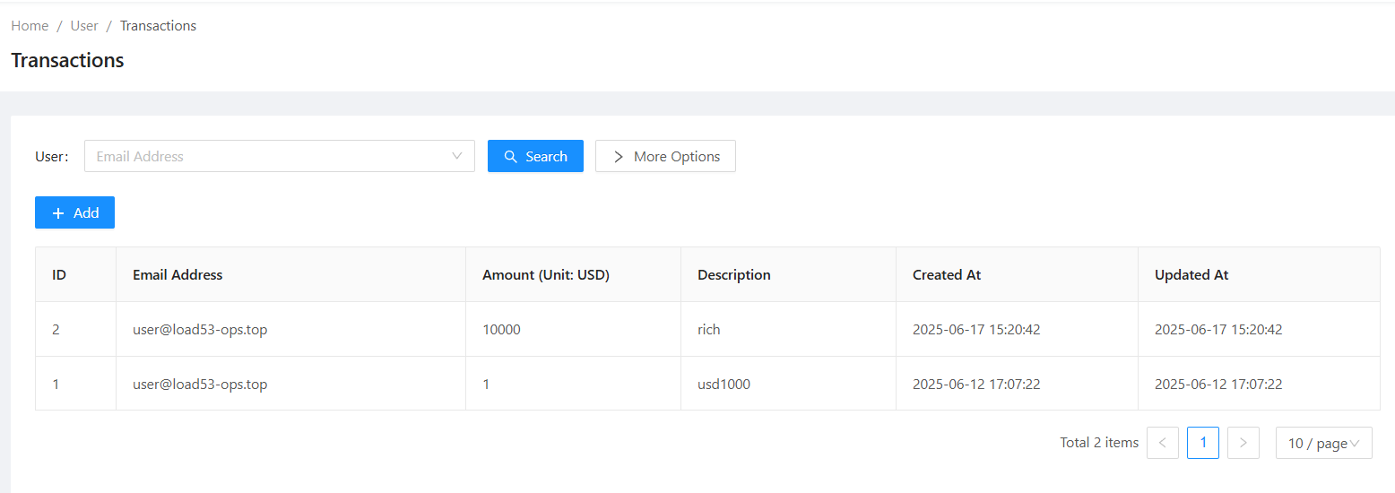The image size is (1395, 493).
Task: Click the plus Add button
Action: 74,212
